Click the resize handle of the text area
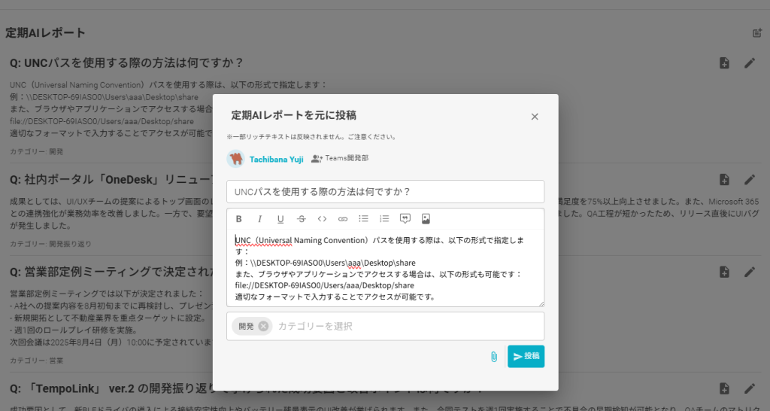The height and width of the screenshot is (411, 770). tap(541, 303)
